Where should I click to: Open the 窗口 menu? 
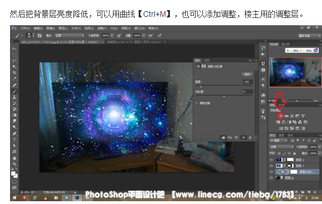[x=140, y=28]
